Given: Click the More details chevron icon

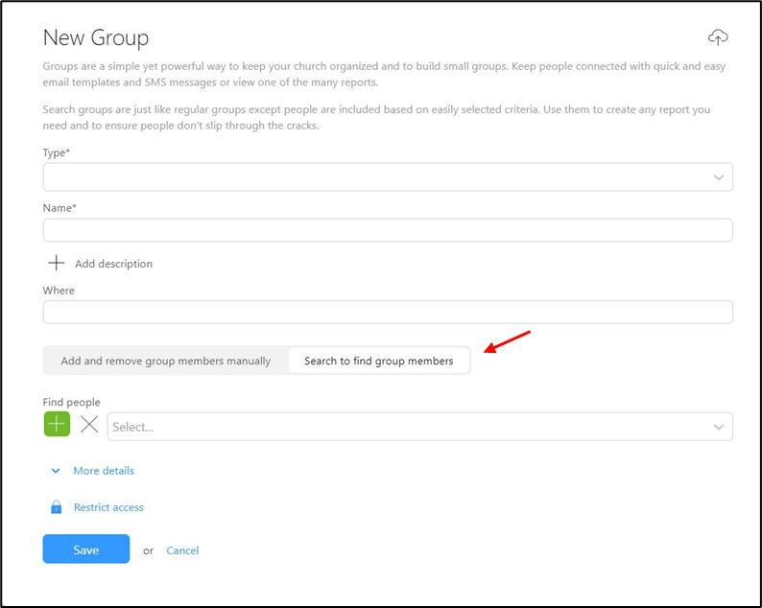Looking at the screenshot, I should (56, 471).
